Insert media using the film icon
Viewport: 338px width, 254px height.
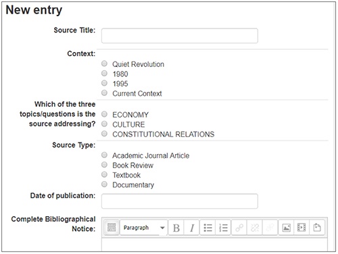pyautogui.click(x=301, y=228)
